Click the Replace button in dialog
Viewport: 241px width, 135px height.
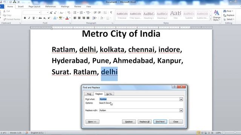(x=129, y=121)
